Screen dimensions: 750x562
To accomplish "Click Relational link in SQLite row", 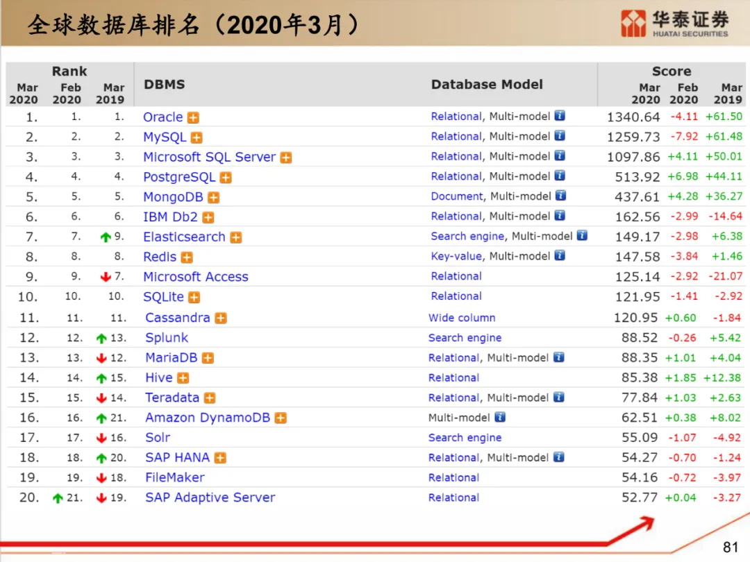I will [x=456, y=296].
